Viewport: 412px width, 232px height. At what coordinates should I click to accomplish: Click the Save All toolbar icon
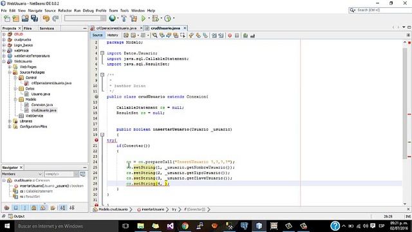(x=34, y=19)
